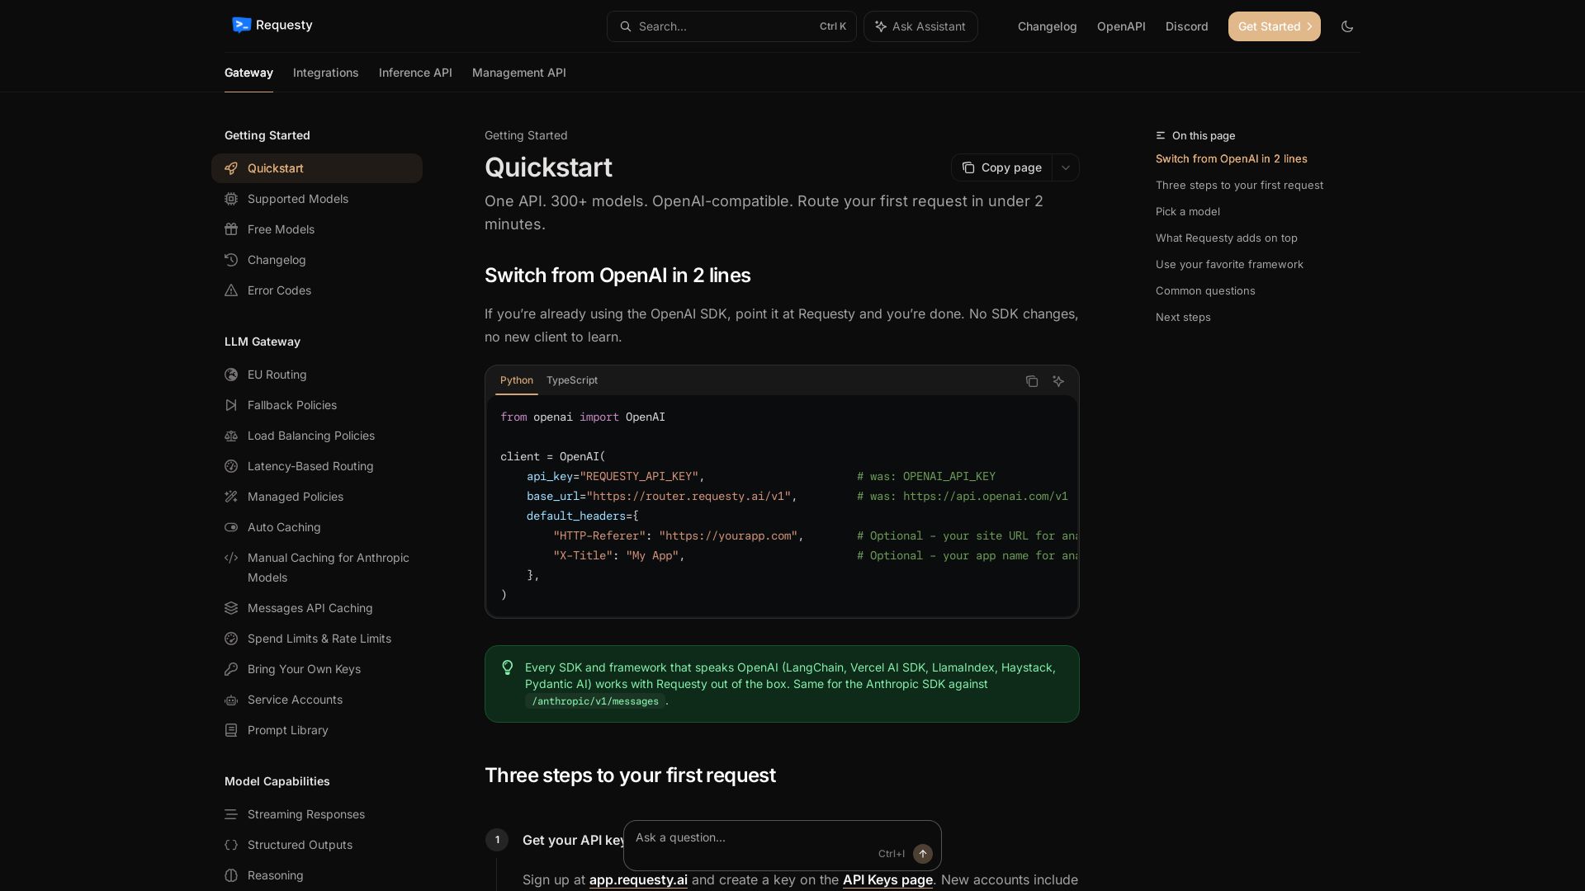This screenshot has width=1585, height=891.
Task: Click the Get your API key step heading
Action: pos(575,840)
